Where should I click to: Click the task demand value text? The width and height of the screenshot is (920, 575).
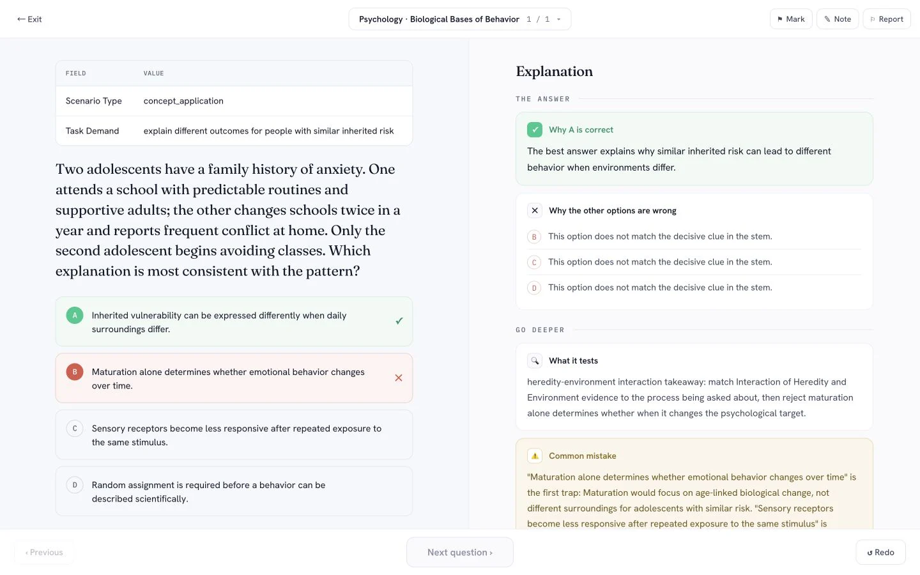[x=268, y=131]
